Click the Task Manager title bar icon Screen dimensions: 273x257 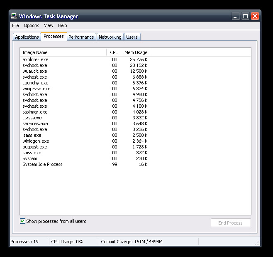click(14, 16)
